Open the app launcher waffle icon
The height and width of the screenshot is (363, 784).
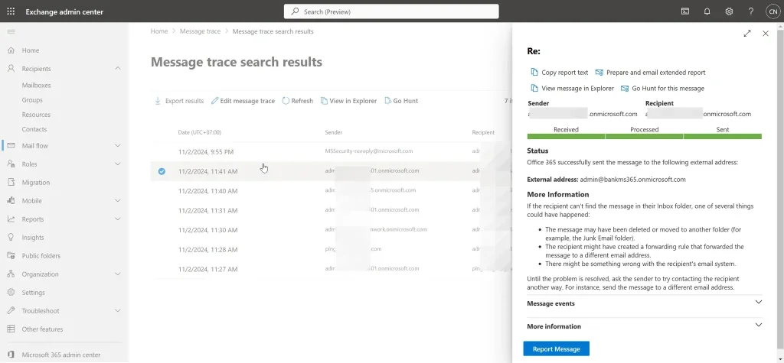coord(11,11)
